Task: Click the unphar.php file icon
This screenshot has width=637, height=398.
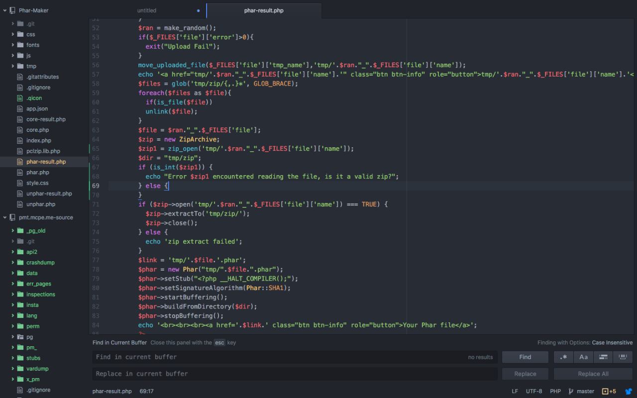Action: tap(20, 204)
